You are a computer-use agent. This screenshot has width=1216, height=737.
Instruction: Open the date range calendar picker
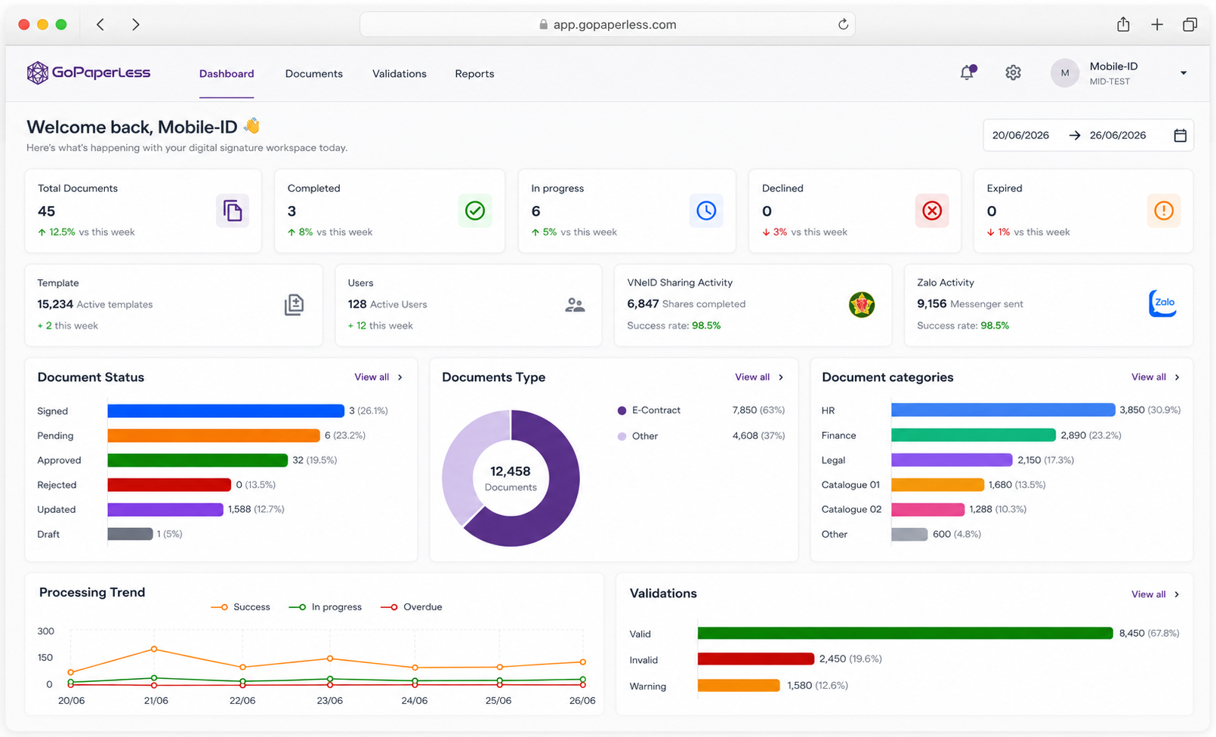click(1181, 136)
